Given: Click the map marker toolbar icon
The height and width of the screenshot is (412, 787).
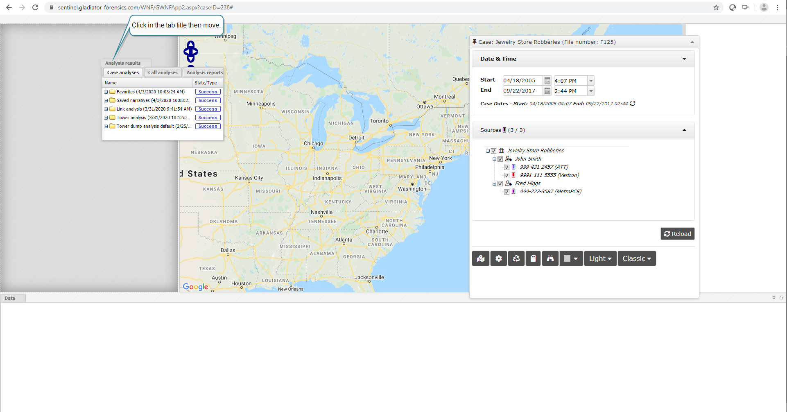Looking at the screenshot, I should point(480,258).
